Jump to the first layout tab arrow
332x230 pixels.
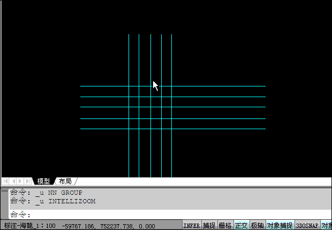[x=5, y=181]
